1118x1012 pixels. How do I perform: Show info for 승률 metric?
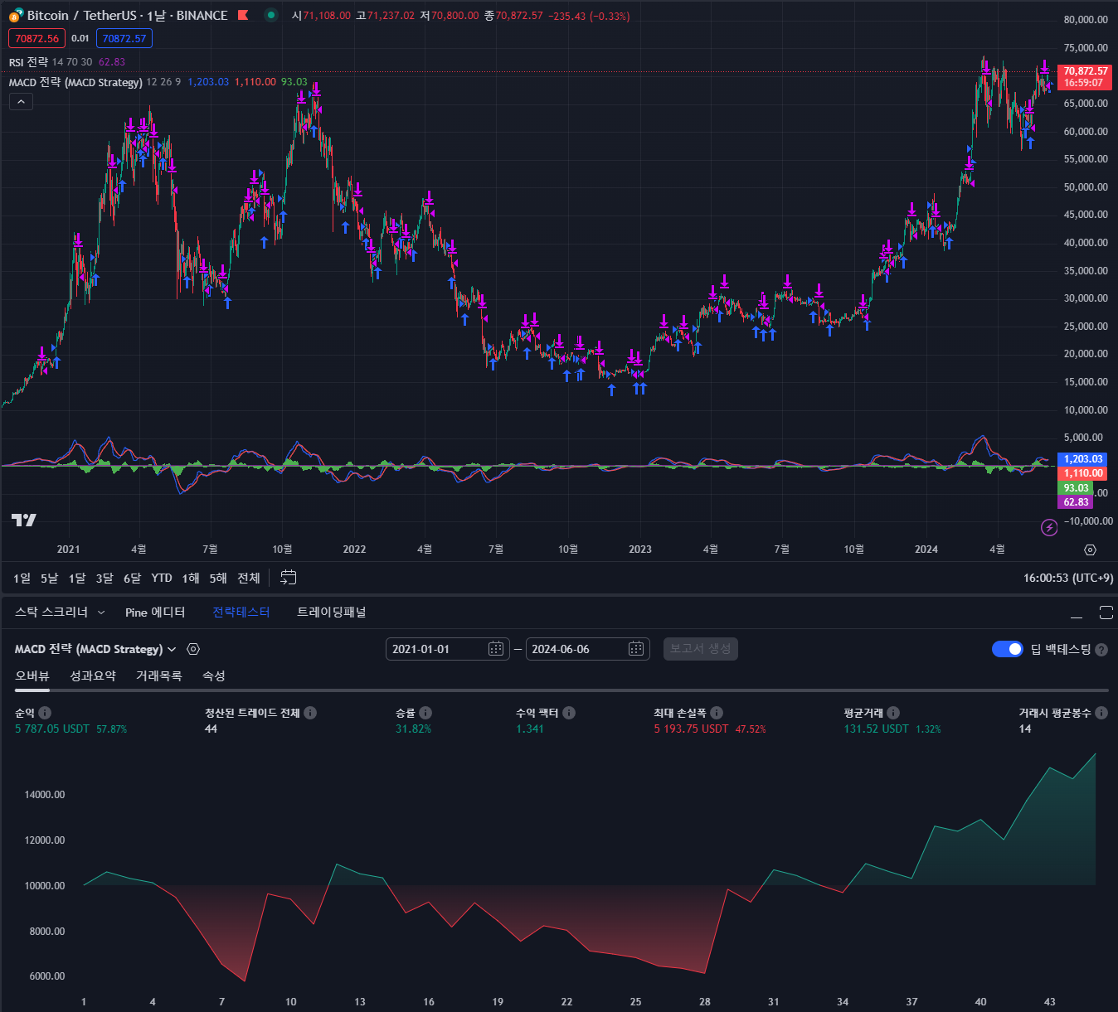point(425,713)
